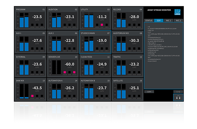This screenshot has height=129, width=197.
Task: Click the pink OVER indicator on UTILITY
Action: (x=102, y=25)
